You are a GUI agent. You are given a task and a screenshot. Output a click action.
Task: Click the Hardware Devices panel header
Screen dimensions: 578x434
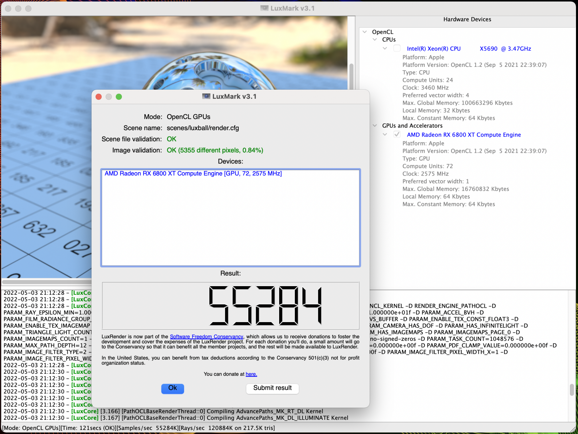coord(467,19)
